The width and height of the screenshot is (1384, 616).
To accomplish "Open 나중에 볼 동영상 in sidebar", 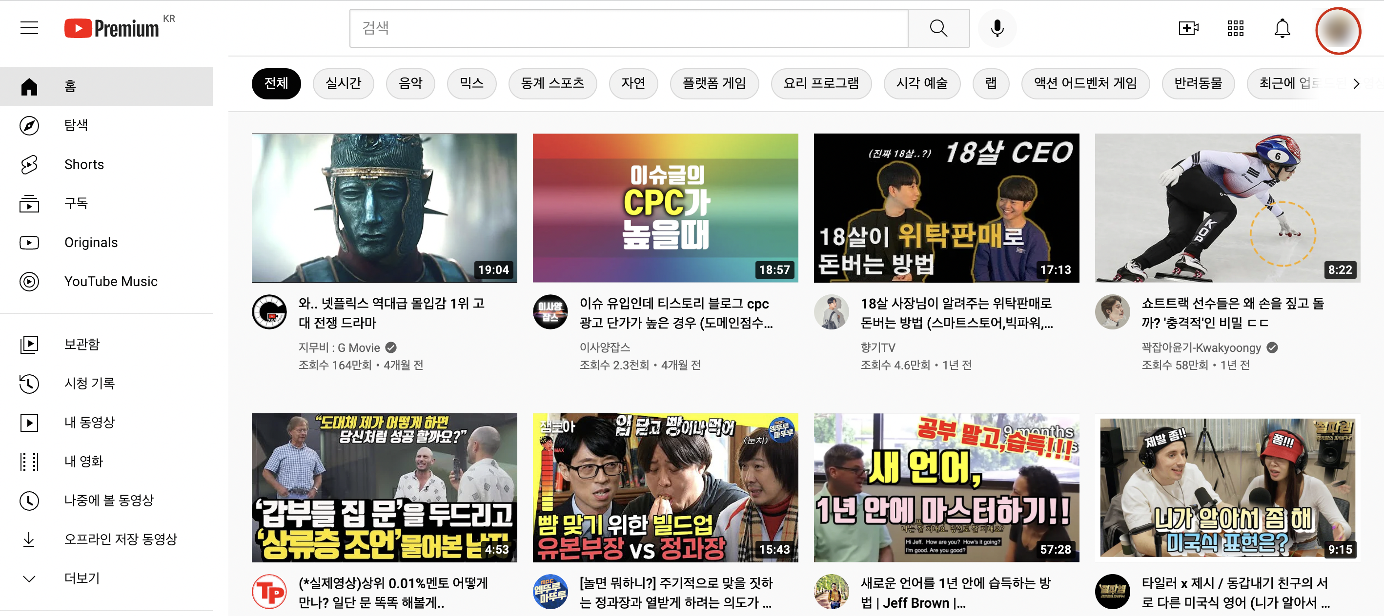I will (x=106, y=500).
